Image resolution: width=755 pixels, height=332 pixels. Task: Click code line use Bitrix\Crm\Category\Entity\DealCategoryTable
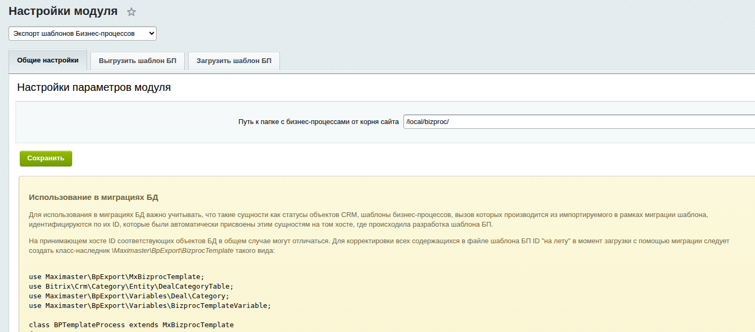[x=131, y=287]
